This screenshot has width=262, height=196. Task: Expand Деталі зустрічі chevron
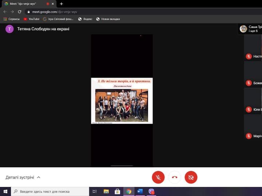pos(39,177)
